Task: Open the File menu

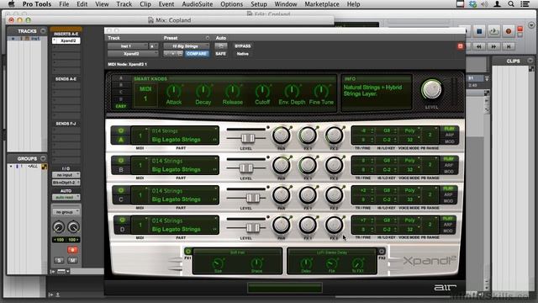Action: [x=64, y=4]
